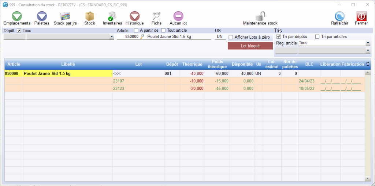This screenshot has height=186, width=375.
Task: Open the Dépôt selection dropdown
Action: 111,37
